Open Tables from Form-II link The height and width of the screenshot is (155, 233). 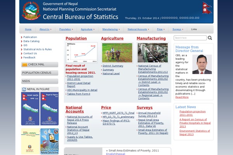pos(78,94)
